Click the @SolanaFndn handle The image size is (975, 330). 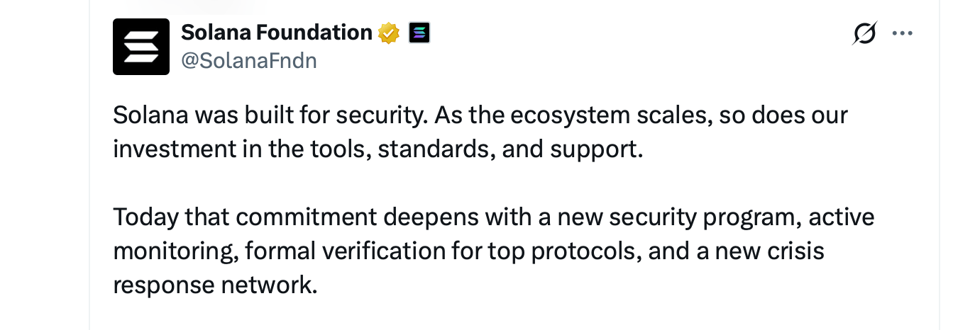[249, 61]
